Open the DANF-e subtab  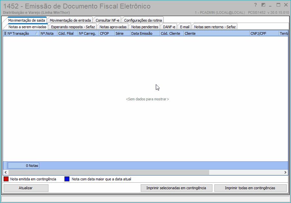point(169,27)
